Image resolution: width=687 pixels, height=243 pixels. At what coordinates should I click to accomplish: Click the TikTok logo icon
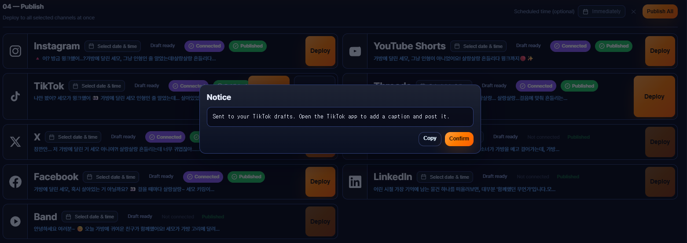pos(15,96)
